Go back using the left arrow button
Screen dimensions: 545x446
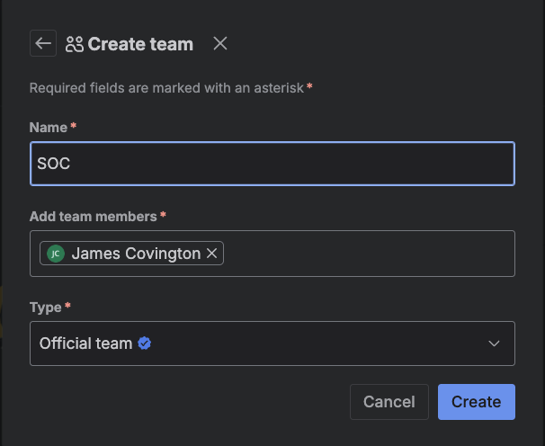point(42,43)
